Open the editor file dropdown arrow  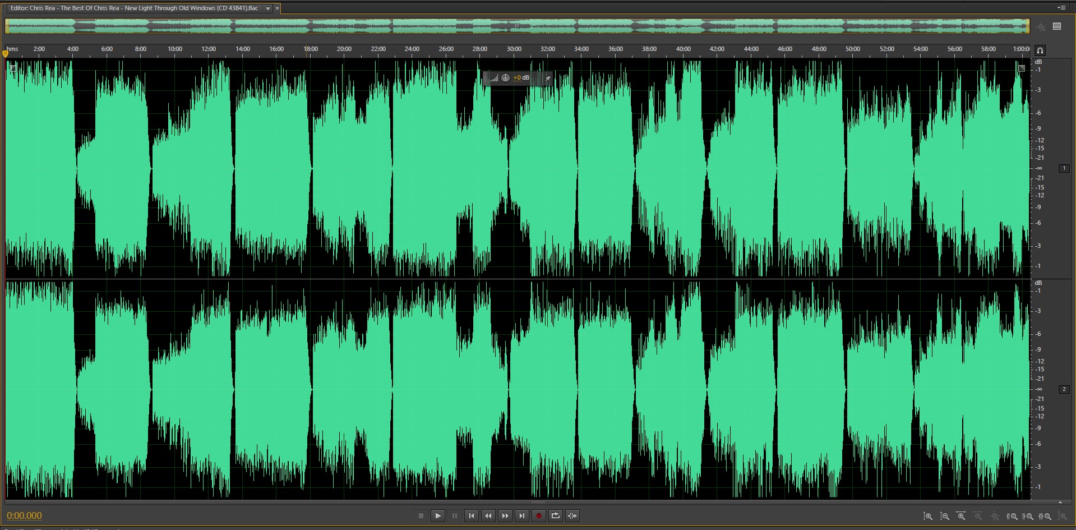pos(268,8)
